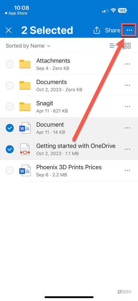Screen dimensions: 138x301
Task: Open more options for Snagit folder
Action: [127, 107]
